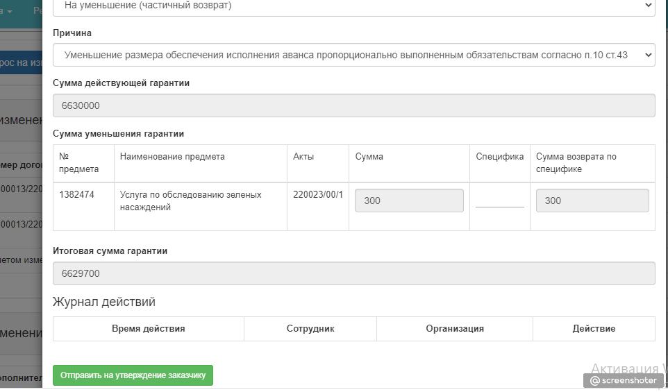668x392 pixels.
Task: Open the 'На уменьшение (частичный возврат)' dropdown
Action: (353, 6)
